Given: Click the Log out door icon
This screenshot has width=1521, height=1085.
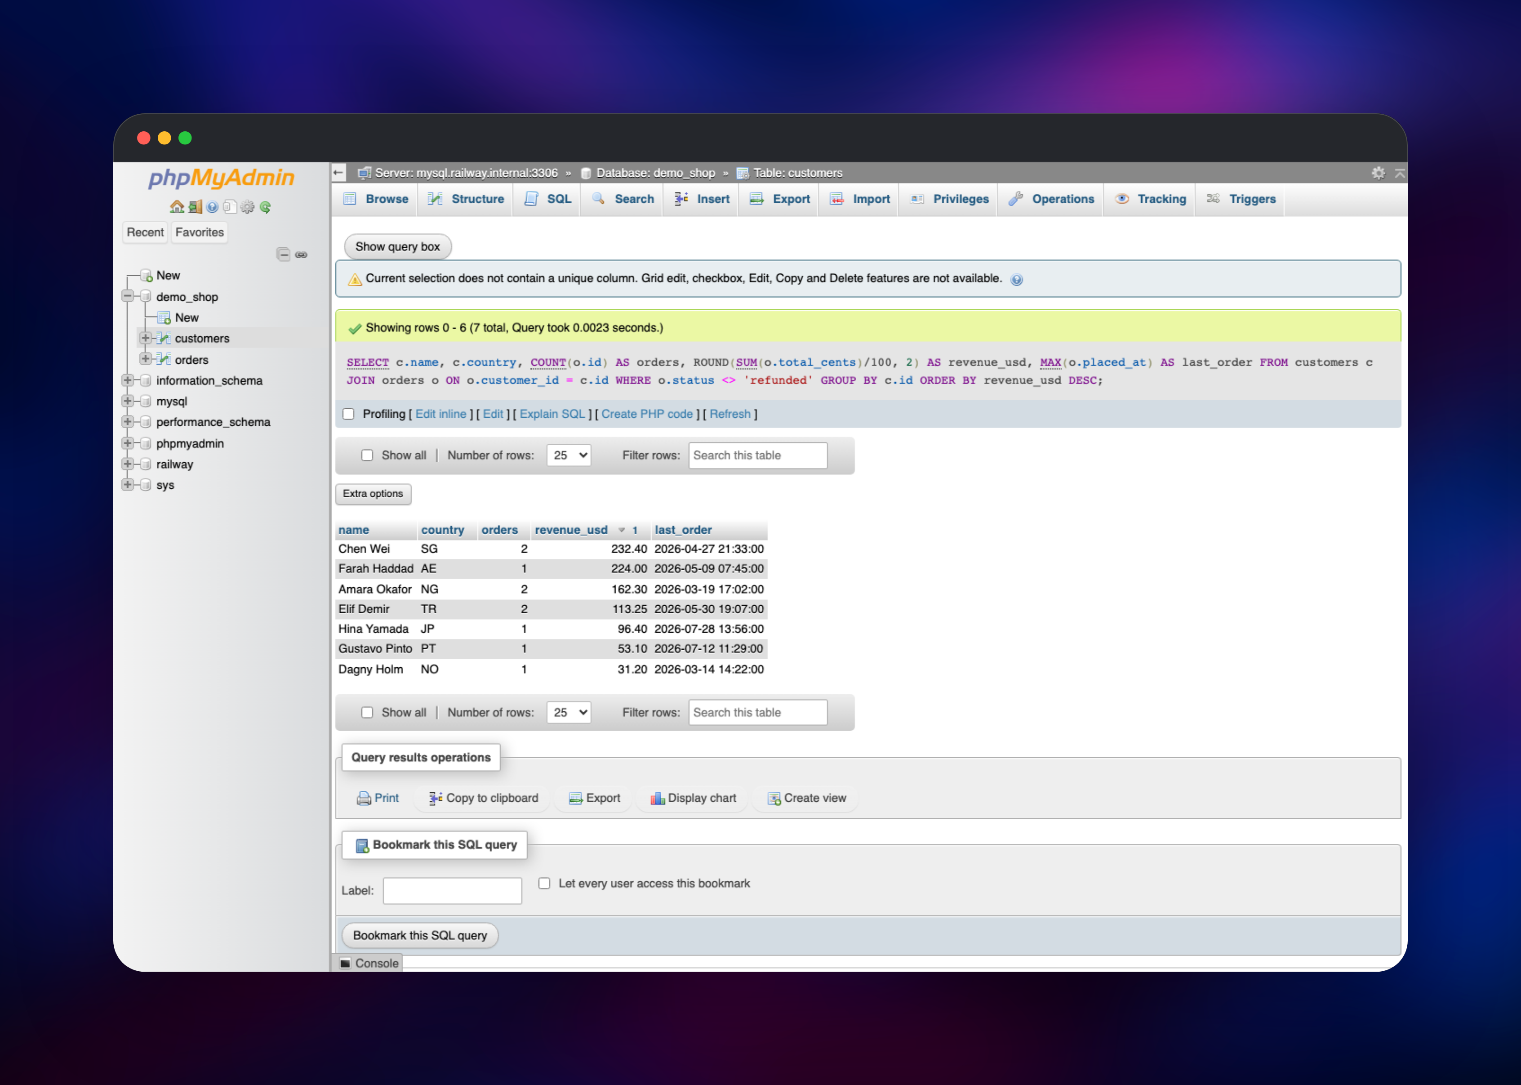Looking at the screenshot, I should coord(194,207).
